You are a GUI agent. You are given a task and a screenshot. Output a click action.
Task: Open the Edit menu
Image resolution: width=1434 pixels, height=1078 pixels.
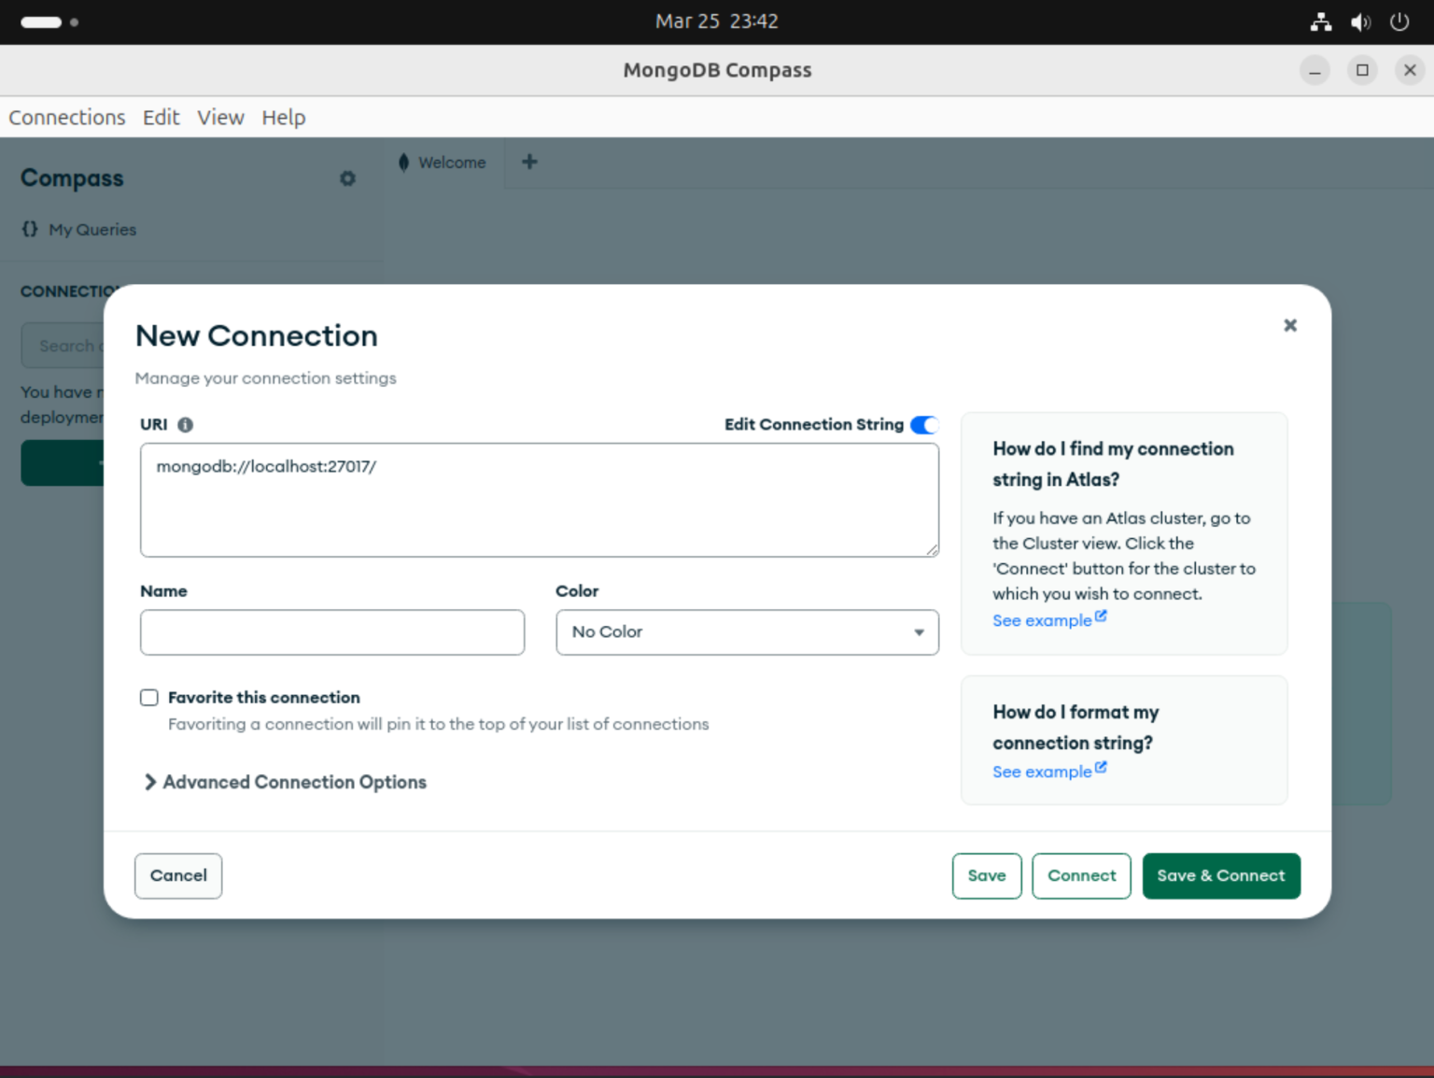[161, 117]
